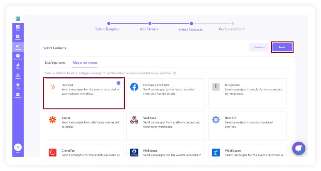The width and height of the screenshot is (321, 171).
Task: Go to the Add Details step
Action: pyautogui.click(x=149, y=29)
